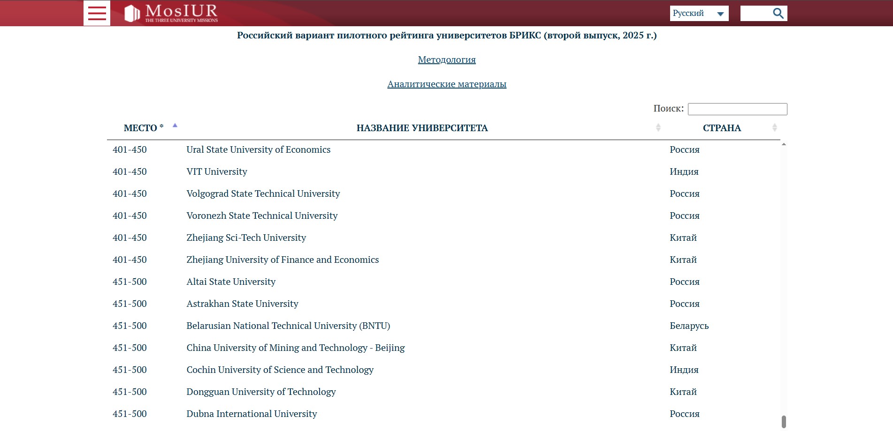The width and height of the screenshot is (893, 431).
Task: Sort by НАЗВАНИЕ УНИВЕРСИТЕТА column arrows
Action: [658, 127]
